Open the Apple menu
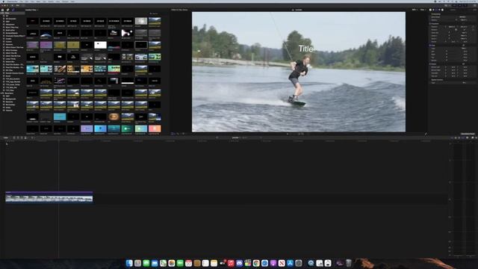 tap(3, 1)
